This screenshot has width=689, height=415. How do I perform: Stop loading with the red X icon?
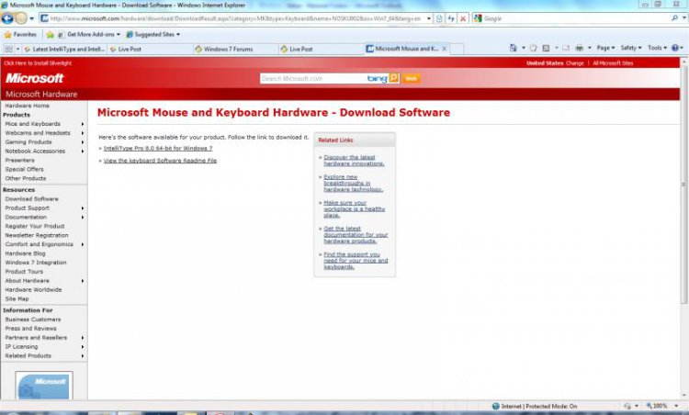[463, 18]
